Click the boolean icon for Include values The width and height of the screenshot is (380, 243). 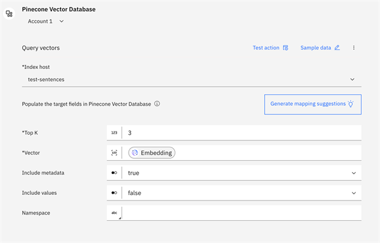coord(114,193)
